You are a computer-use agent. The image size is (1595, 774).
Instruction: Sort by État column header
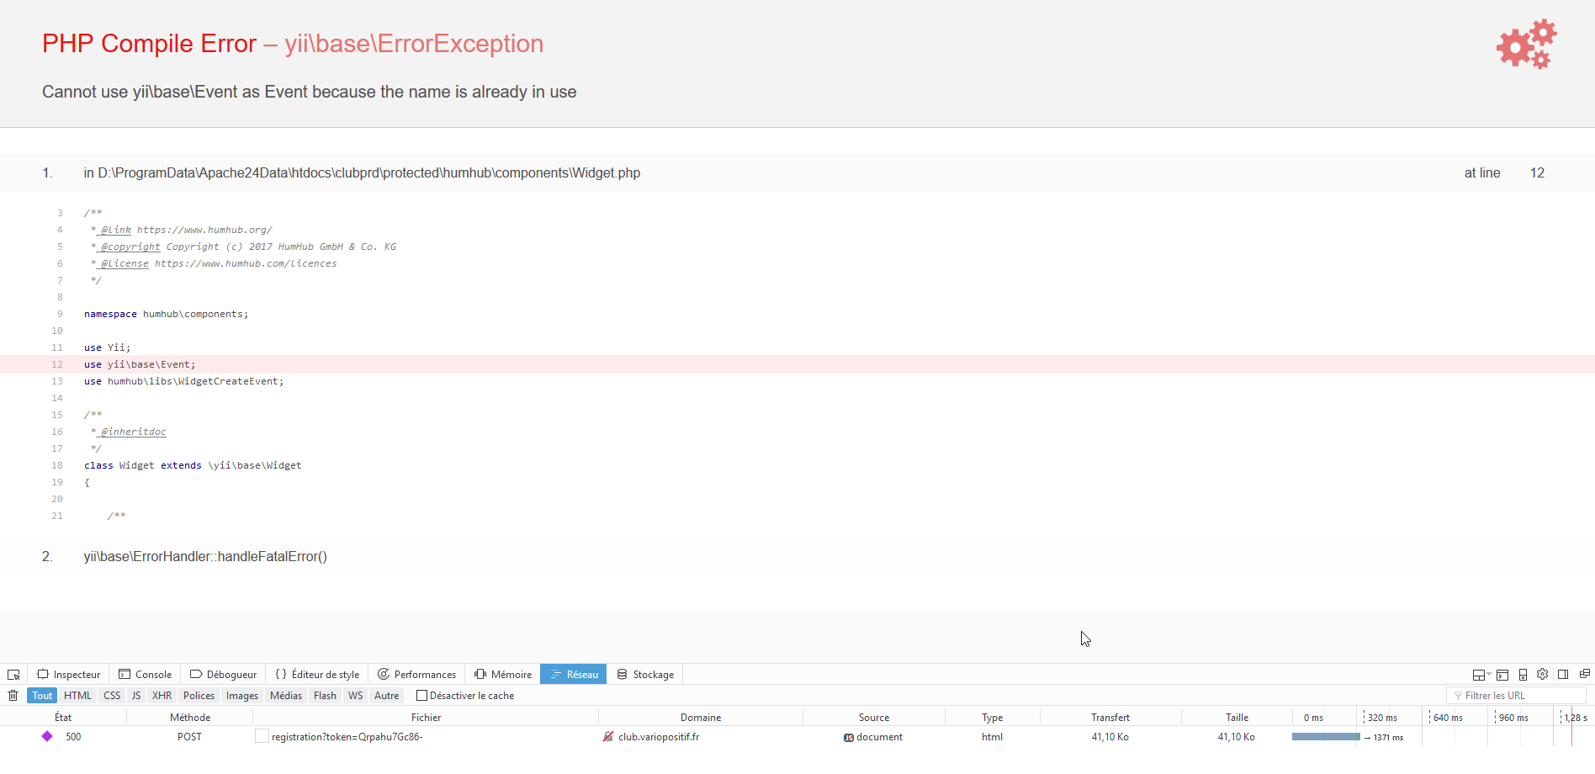(63, 717)
